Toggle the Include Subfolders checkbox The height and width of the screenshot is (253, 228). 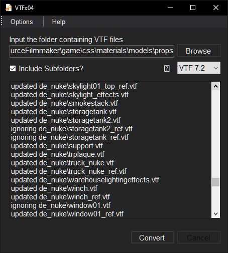[x=13, y=69]
